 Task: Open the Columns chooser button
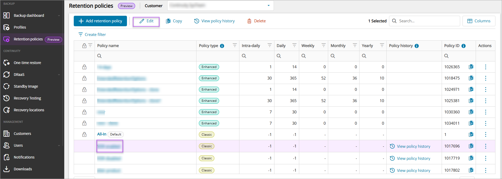click(x=479, y=21)
